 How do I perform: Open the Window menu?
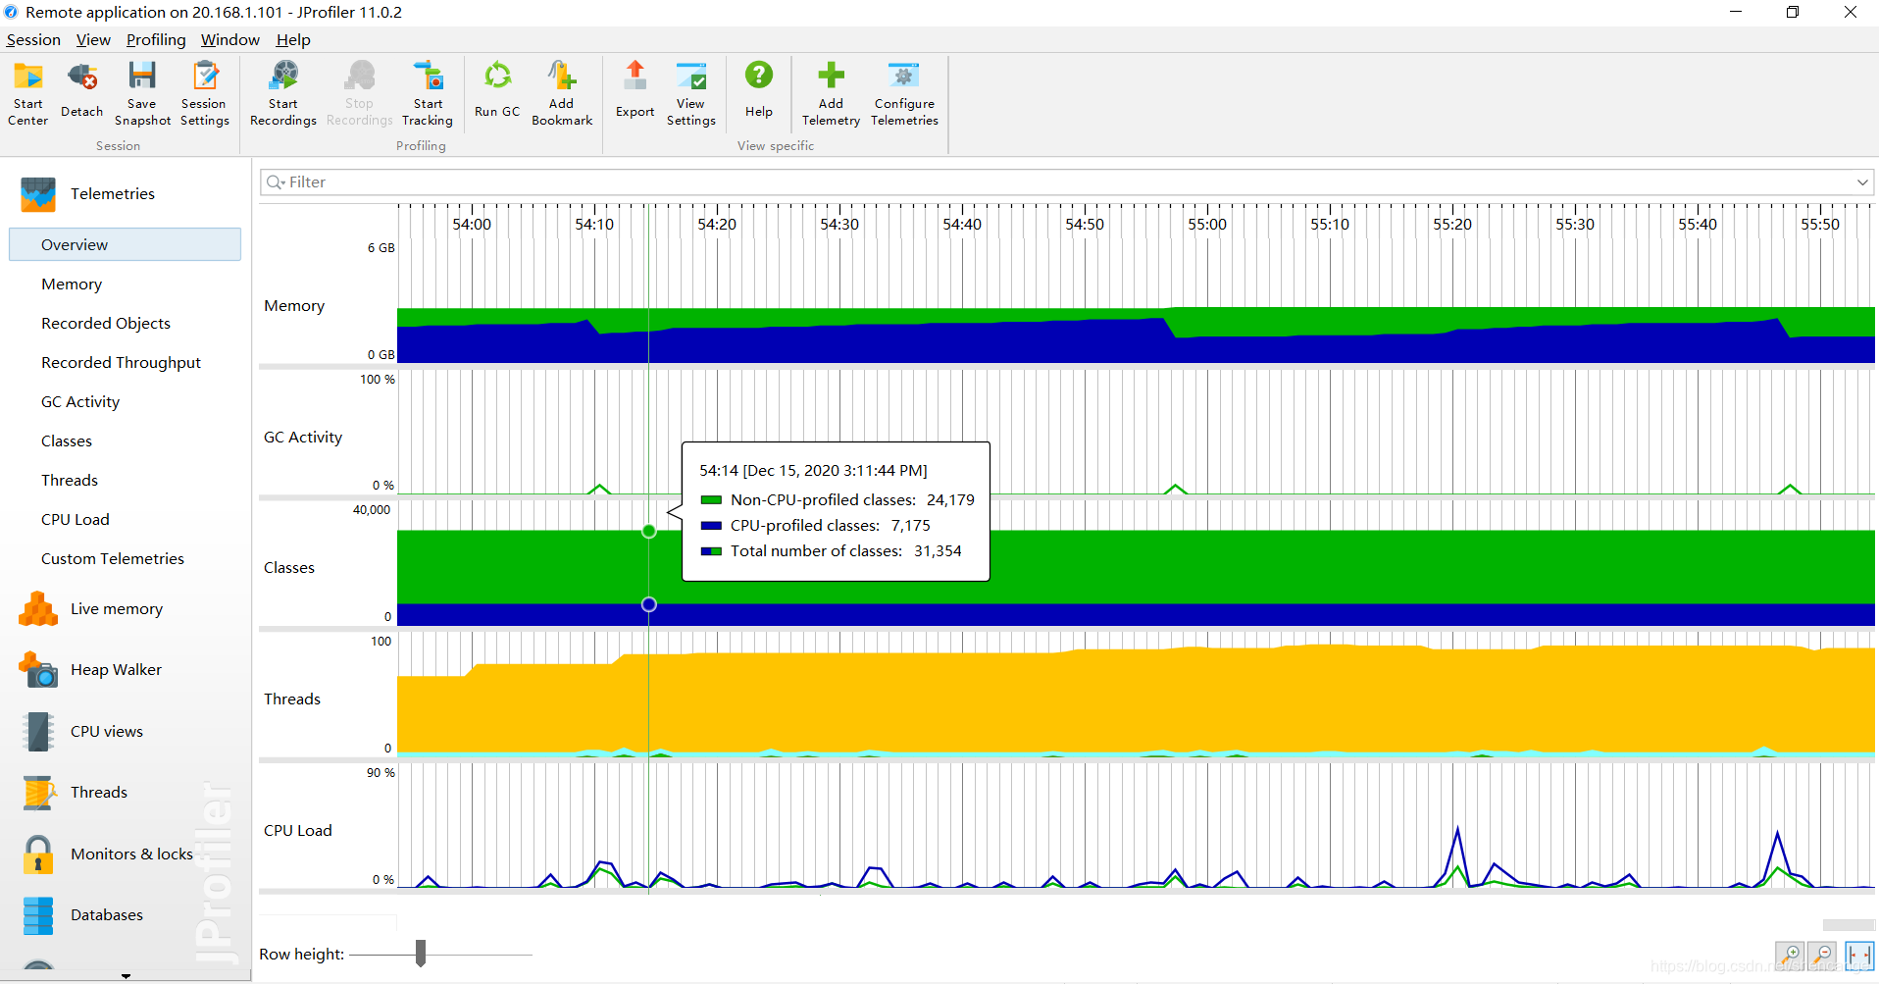point(230,40)
